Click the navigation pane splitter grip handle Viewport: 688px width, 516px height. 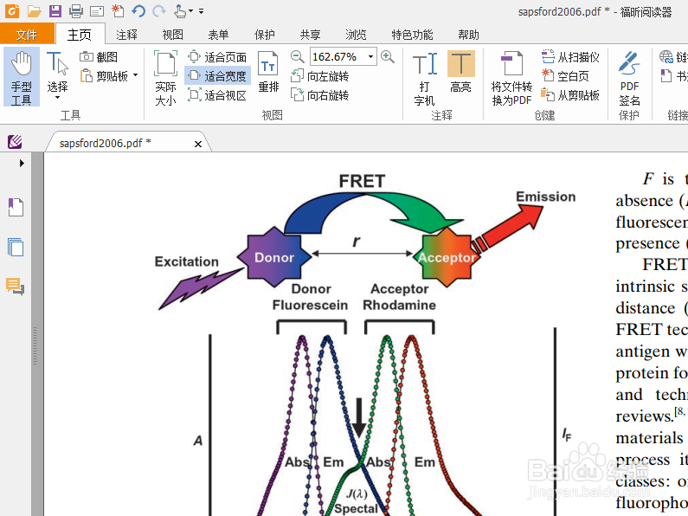[35, 346]
